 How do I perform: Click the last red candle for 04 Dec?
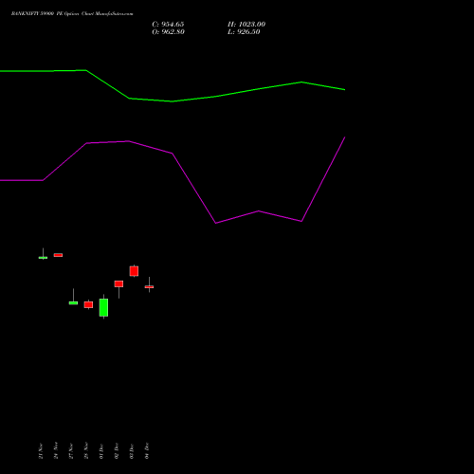[149, 287]
